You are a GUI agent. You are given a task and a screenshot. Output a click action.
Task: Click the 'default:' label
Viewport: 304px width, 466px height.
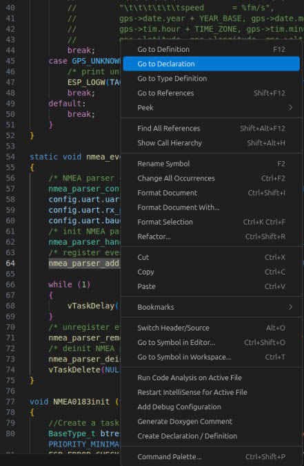[67, 104]
